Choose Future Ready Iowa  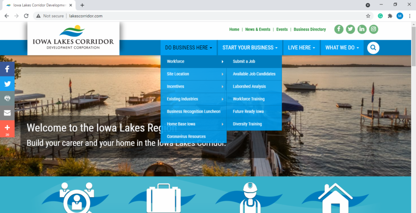(254, 111)
